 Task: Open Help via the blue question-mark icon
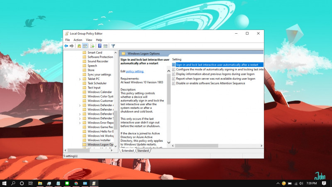pyautogui.click(x=100, y=46)
